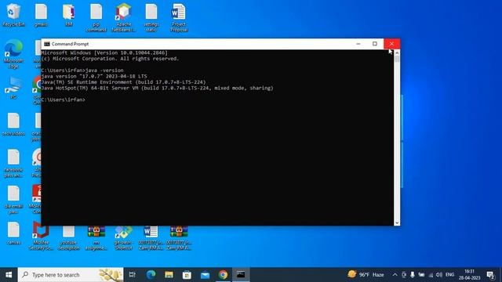502x282 pixels.
Task: Click the java -version command line
Action: [82, 70]
